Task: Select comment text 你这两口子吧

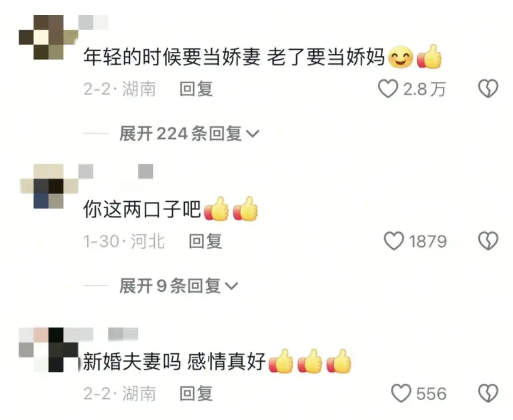Action: pos(142,209)
